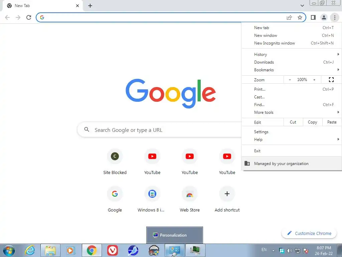Launch Vivaldi browser from taskbar
342x257 pixels.
[x=113, y=250]
